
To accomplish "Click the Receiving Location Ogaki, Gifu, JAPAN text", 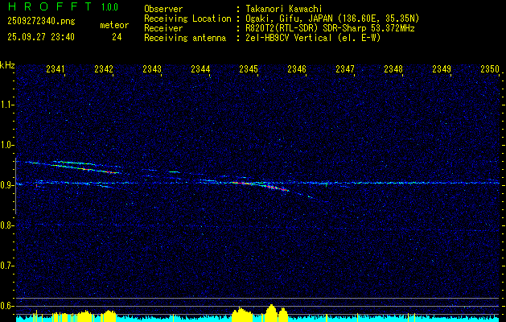I will (x=332, y=19).
